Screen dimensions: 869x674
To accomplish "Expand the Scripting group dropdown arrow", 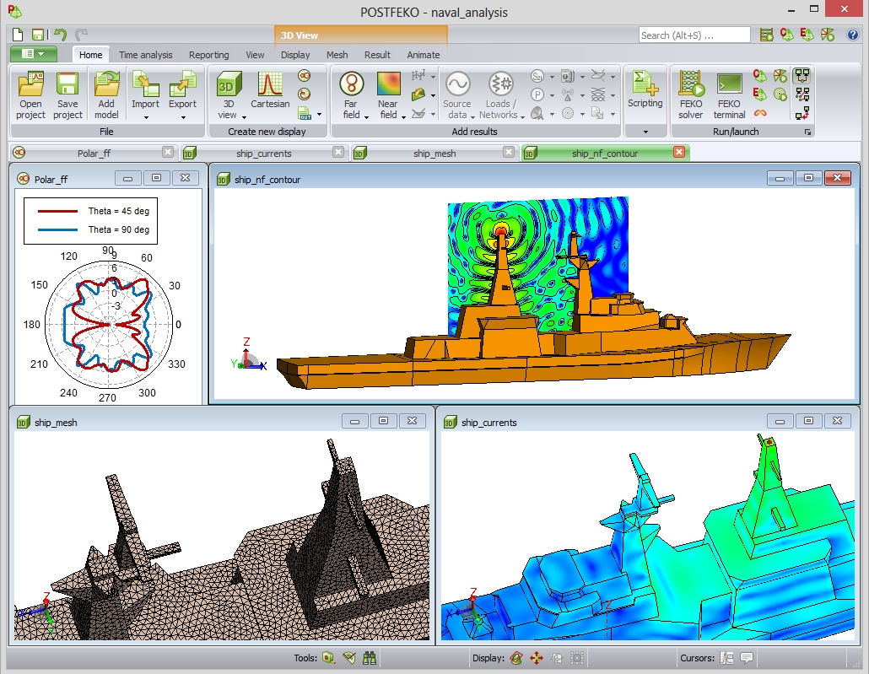I will [645, 132].
